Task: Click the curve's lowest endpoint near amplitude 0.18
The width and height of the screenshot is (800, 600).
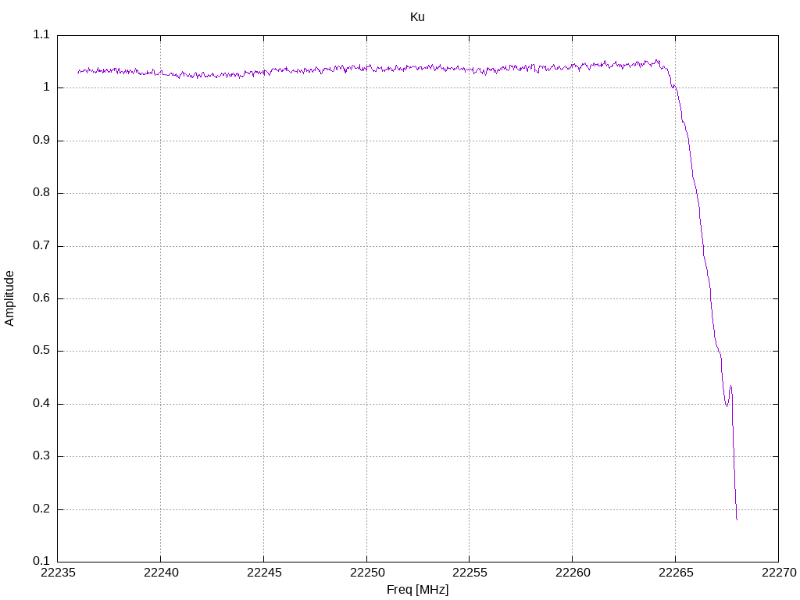Action: (x=737, y=519)
